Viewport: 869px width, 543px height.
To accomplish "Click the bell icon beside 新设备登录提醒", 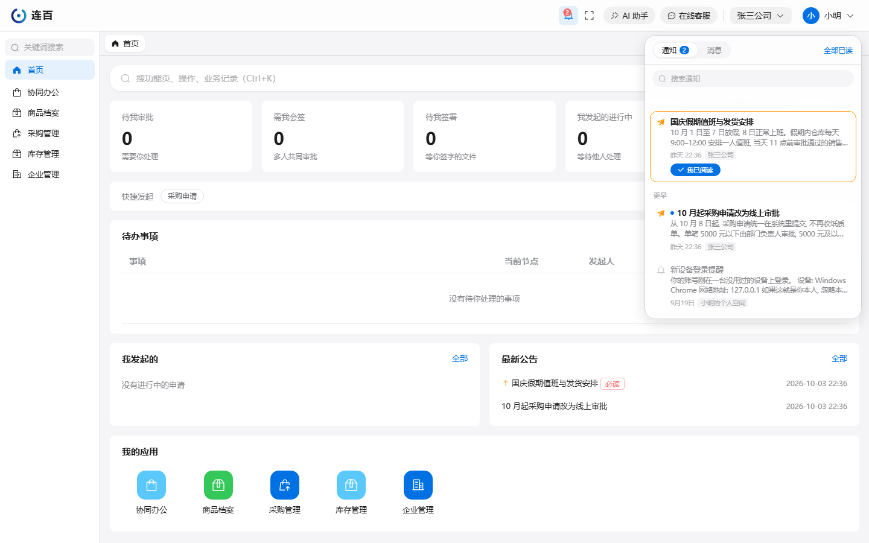I will [661, 270].
